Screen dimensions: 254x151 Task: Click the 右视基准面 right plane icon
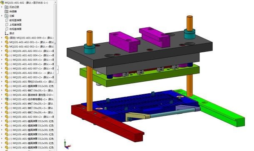[x=7, y=29]
